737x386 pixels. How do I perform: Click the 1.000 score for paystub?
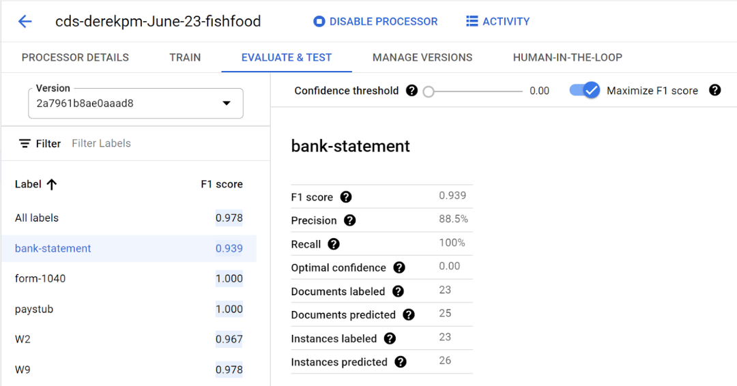(x=229, y=309)
